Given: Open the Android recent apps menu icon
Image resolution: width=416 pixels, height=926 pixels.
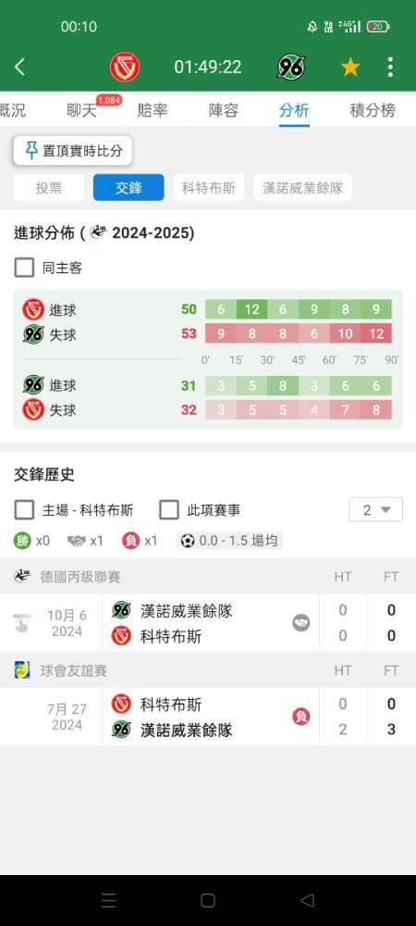Looking at the screenshot, I should coord(108,900).
